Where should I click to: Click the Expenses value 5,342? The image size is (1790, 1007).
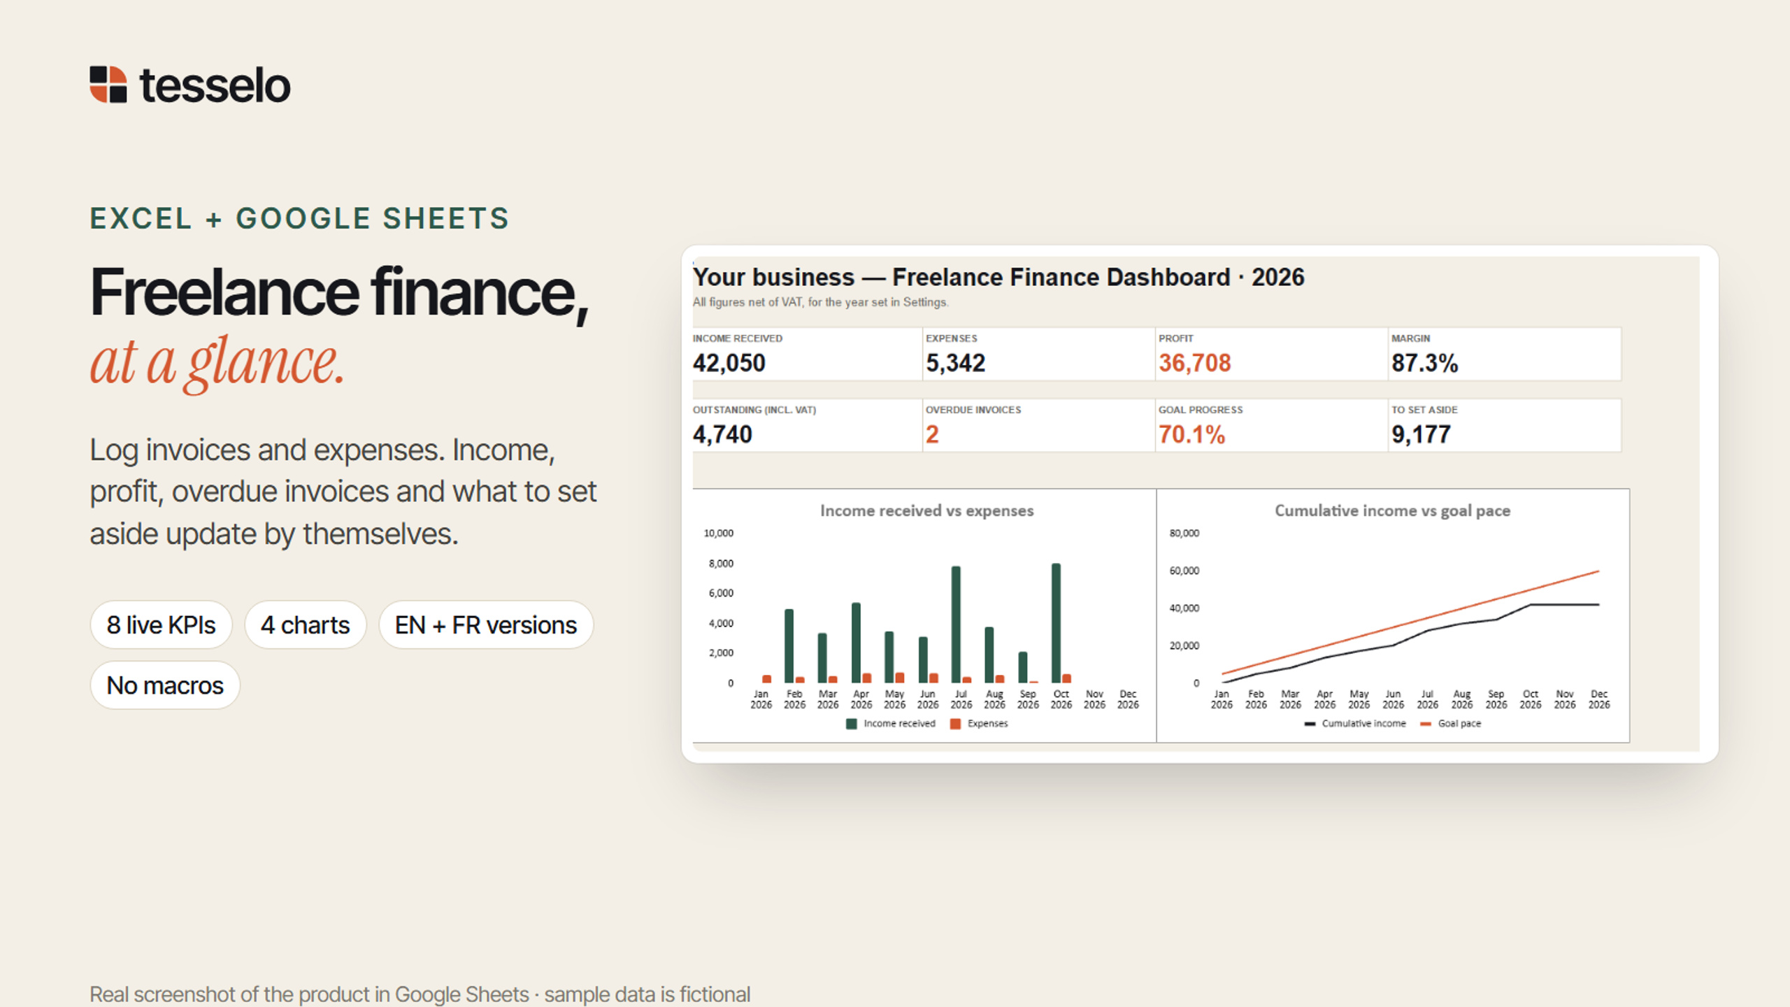pyautogui.click(x=955, y=363)
